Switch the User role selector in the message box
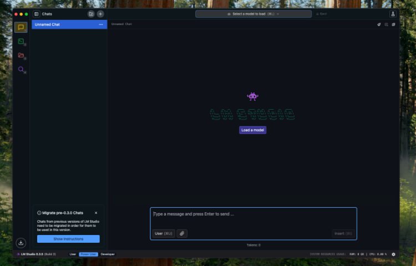Image resolution: width=416 pixels, height=266 pixels. coord(164,233)
